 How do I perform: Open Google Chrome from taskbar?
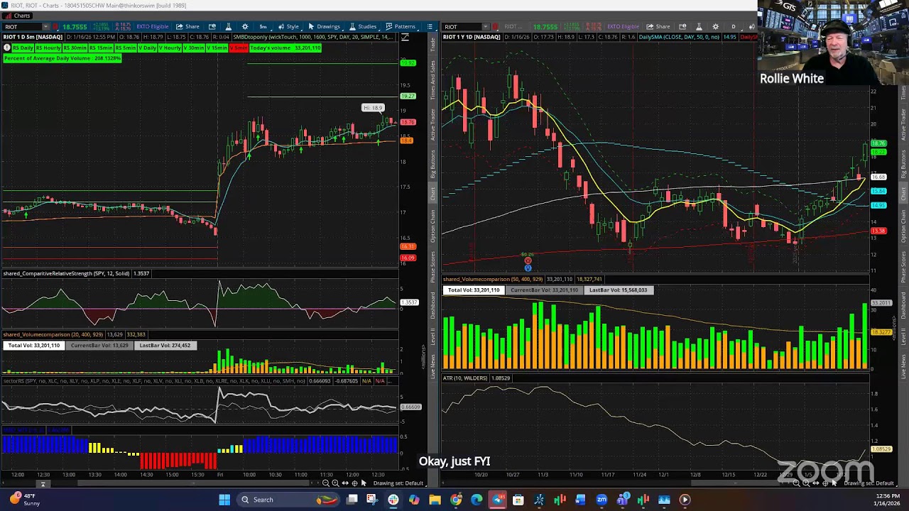[x=456, y=500]
